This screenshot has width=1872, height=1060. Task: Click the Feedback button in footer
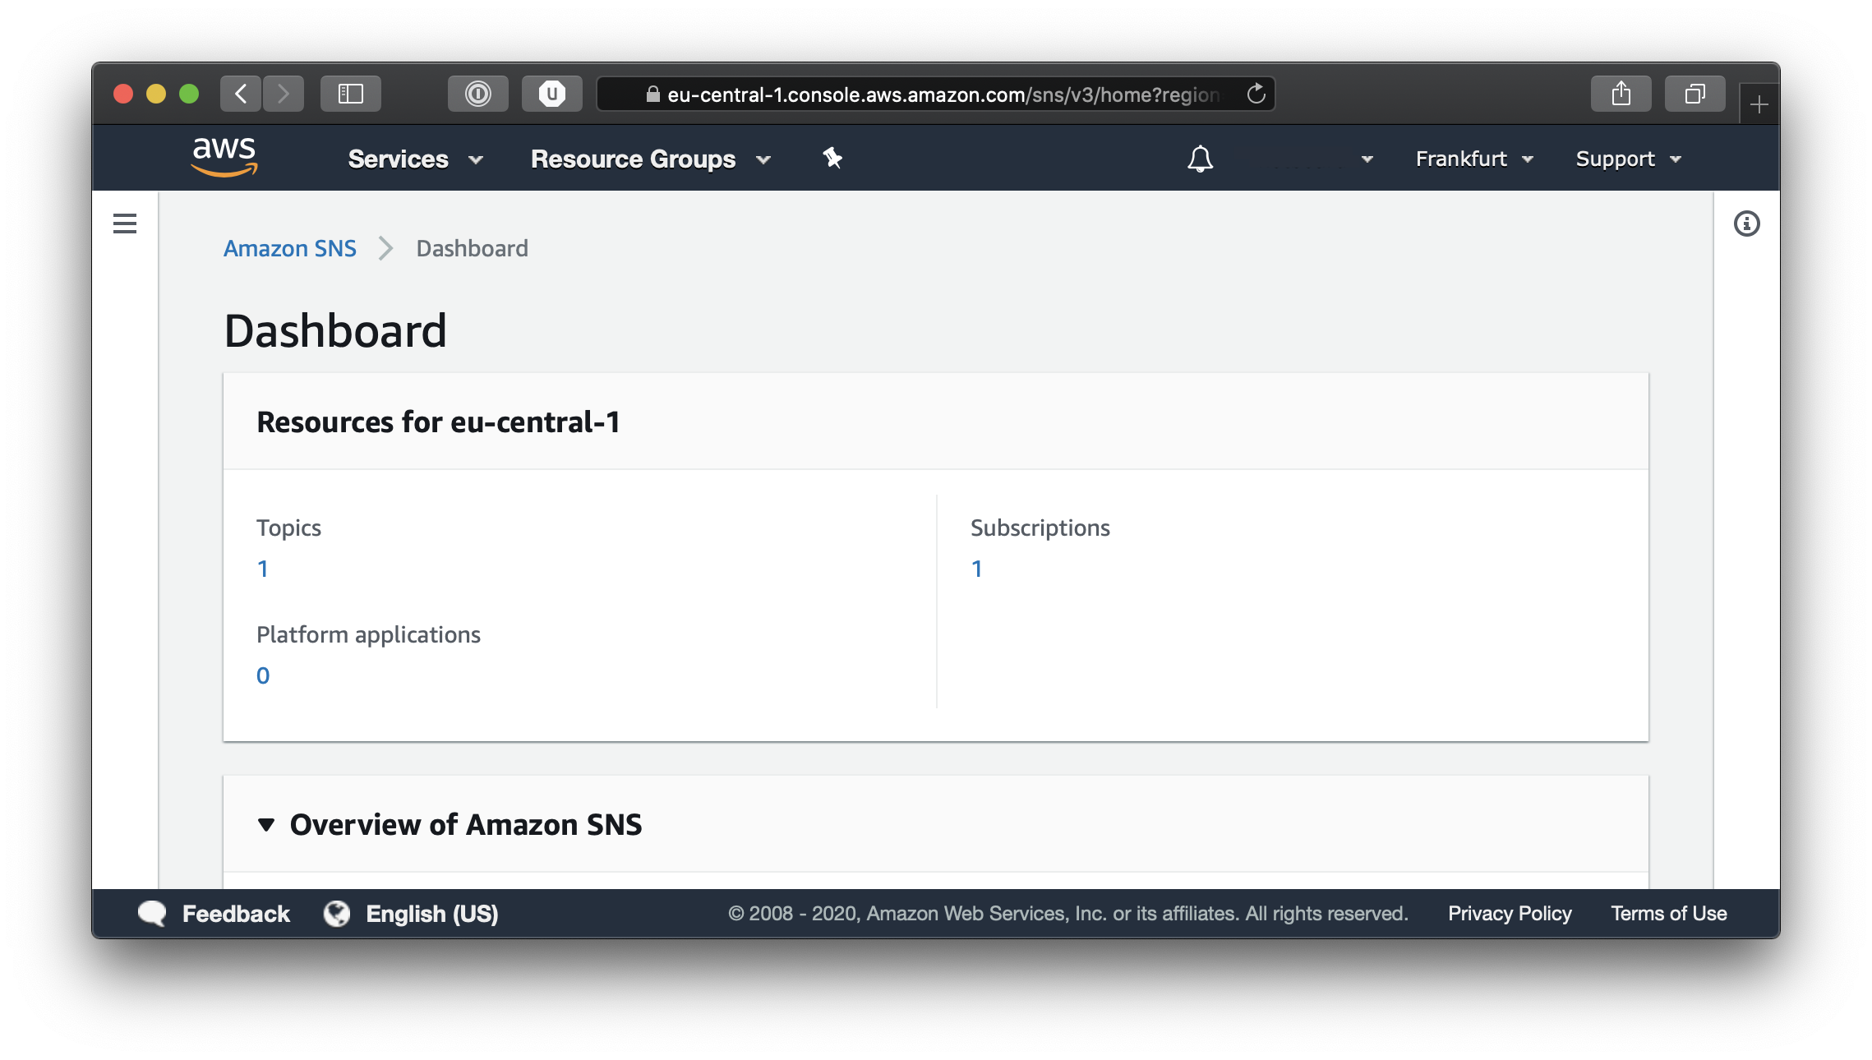tap(215, 914)
